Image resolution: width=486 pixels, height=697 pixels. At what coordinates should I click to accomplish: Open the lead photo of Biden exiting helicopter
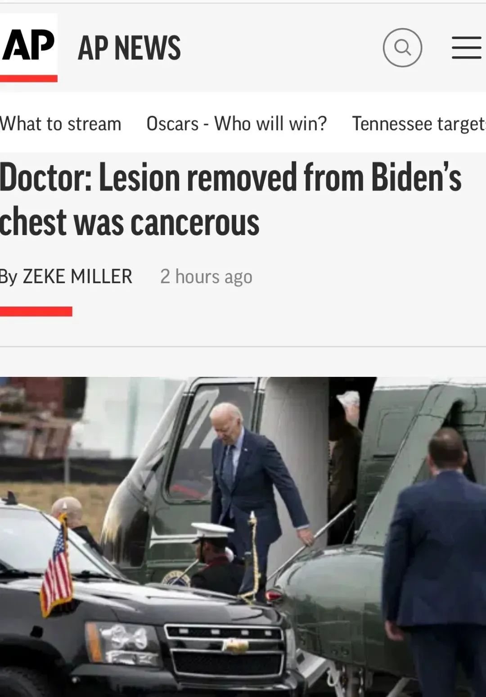tap(243, 537)
